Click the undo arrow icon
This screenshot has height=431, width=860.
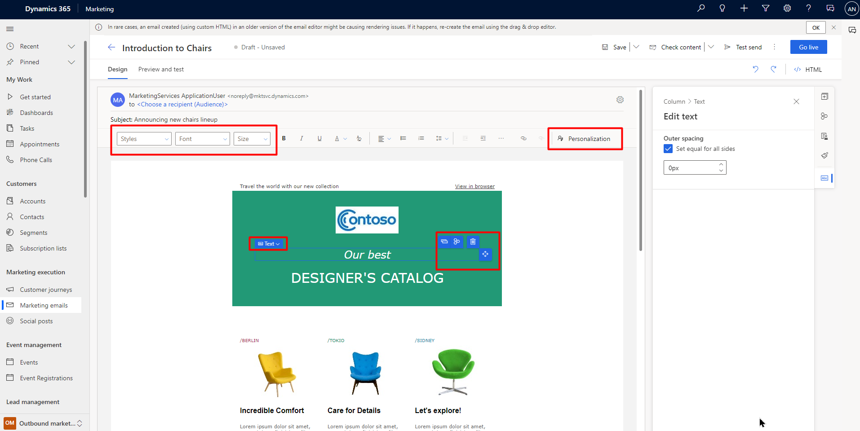755,69
